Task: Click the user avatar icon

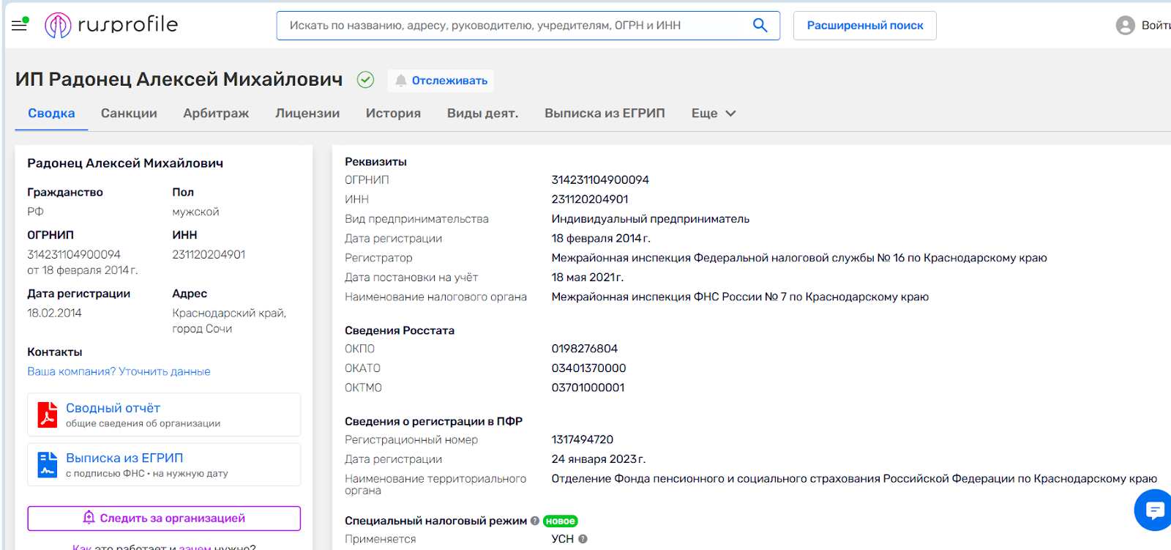Action: coord(1125,26)
